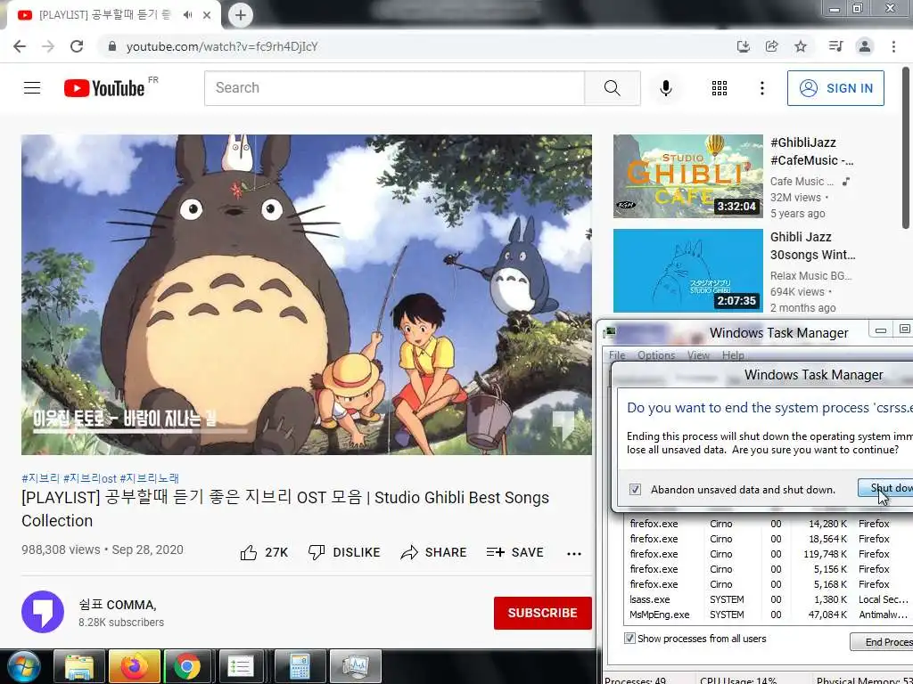The image size is (913, 684).
Task: Go to YouTube home via logo
Action: pyautogui.click(x=105, y=88)
